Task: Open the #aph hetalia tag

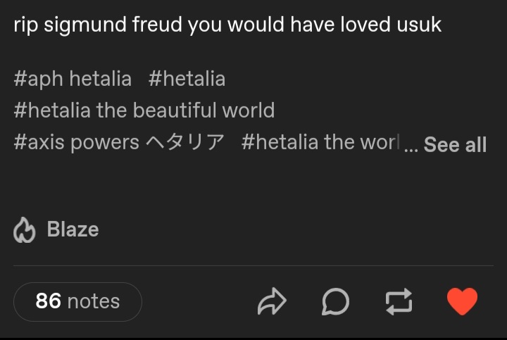Action: point(73,78)
